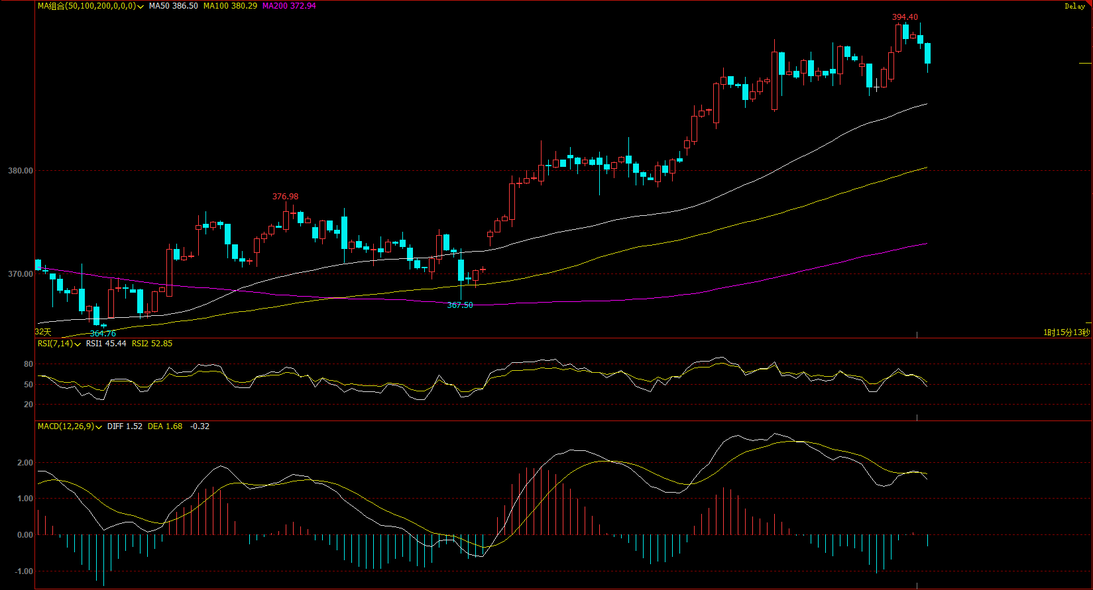Select the RSI2 52.85 reading
The width and height of the screenshot is (1093, 590).
(152, 344)
